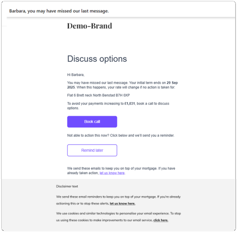Open the 'let us know here' link after 'already taken action'
237x233 pixels.
(112, 173)
